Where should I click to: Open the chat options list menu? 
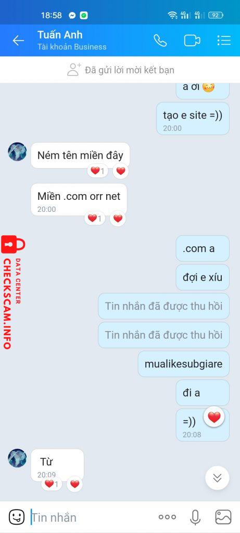(x=224, y=41)
